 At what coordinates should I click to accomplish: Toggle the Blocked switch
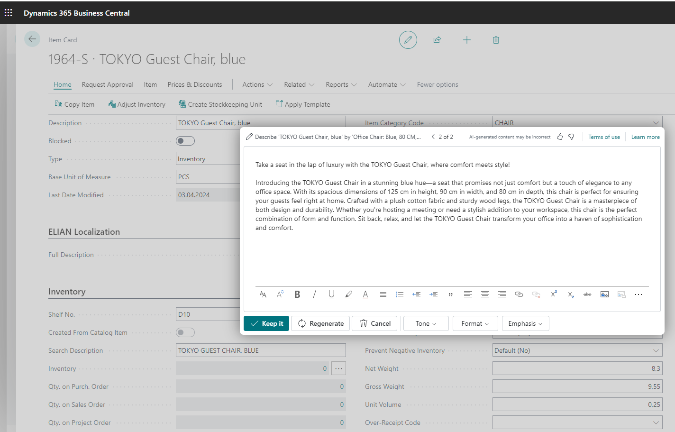(185, 141)
